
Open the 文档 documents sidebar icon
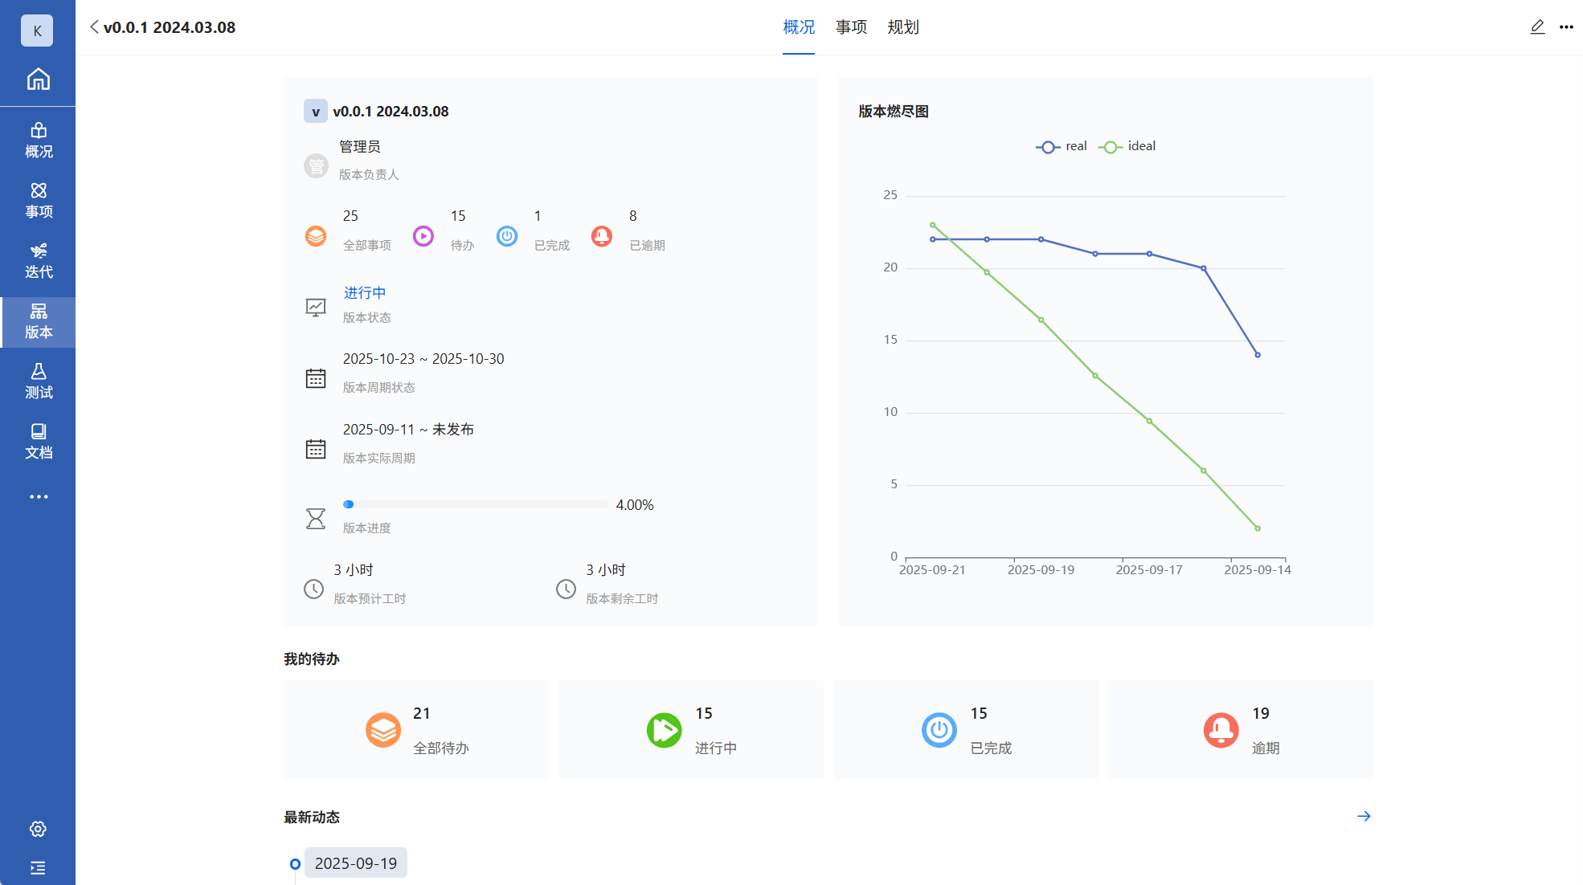click(38, 442)
